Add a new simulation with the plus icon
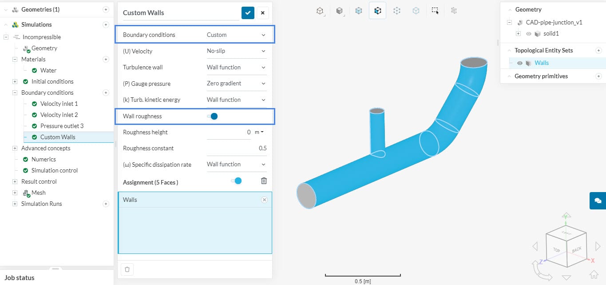This screenshot has width=606, height=285. click(x=106, y=24)
